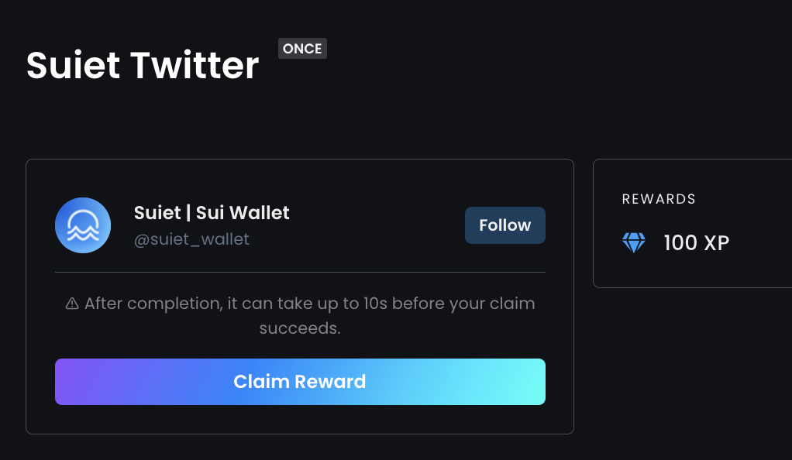
Task: Click the divider under the account row
Action: [300, 272]
